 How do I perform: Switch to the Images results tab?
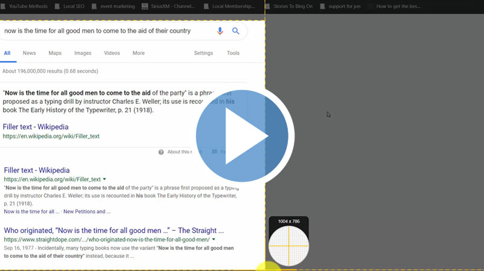(x=83, y=53)
